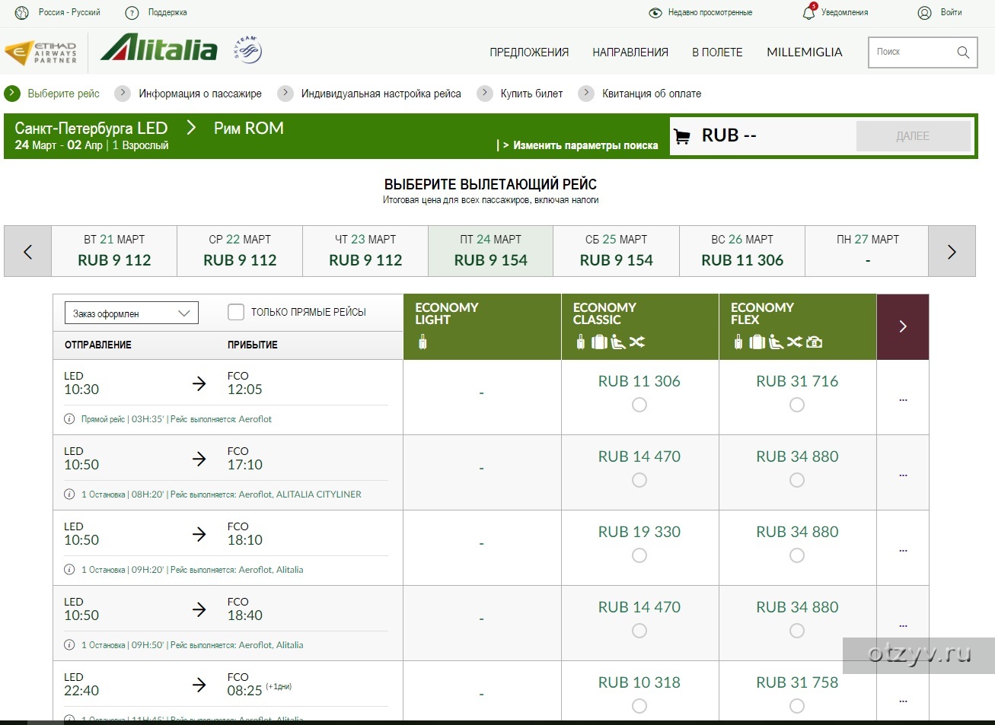Click info icon for the 18:40 arrival flight
995x725 pixels.
tap(69, 645)
